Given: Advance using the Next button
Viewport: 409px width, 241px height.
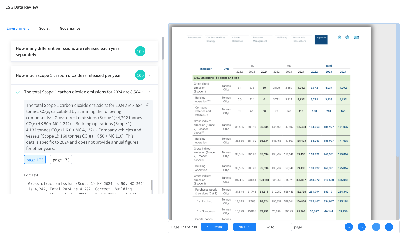Looking at the screenshot, I should click(245, 227).
